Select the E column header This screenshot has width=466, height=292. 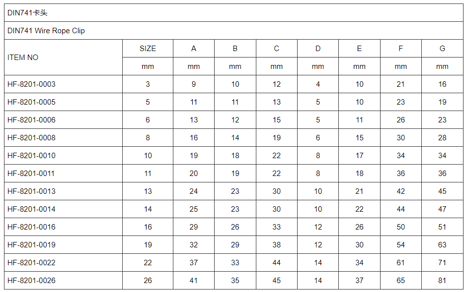[359, 49]
